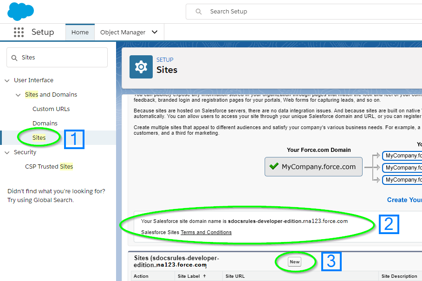Click the Site Description column header
Viewport: 422px width, 281px height.
coord(399,276)
